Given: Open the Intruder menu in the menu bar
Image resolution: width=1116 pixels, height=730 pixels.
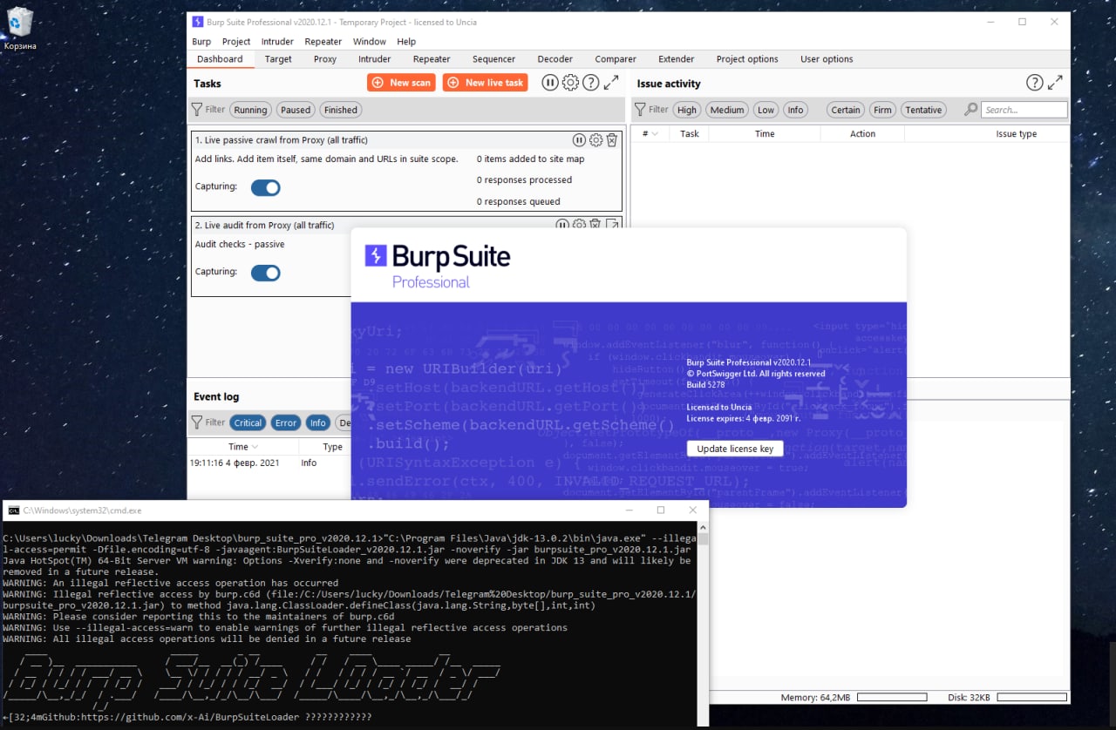Looking at the screenshot, I should 278,41.
